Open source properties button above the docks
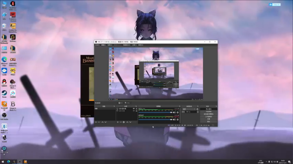293x164 pixels. (x=121, y=103)
